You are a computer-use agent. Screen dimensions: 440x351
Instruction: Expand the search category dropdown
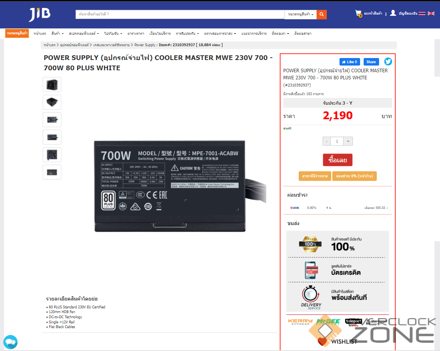[301, 14]
